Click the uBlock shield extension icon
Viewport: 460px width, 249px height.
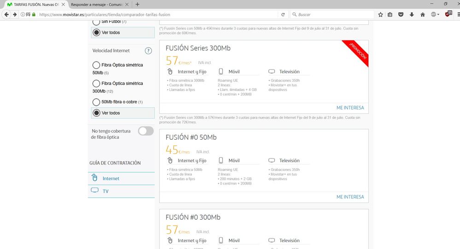(447, 14)
